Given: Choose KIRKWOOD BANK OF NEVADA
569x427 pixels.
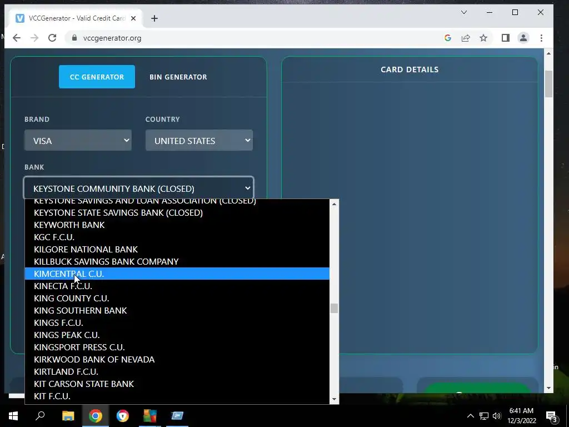Looking at the screenshot, I should click(177, 360).
